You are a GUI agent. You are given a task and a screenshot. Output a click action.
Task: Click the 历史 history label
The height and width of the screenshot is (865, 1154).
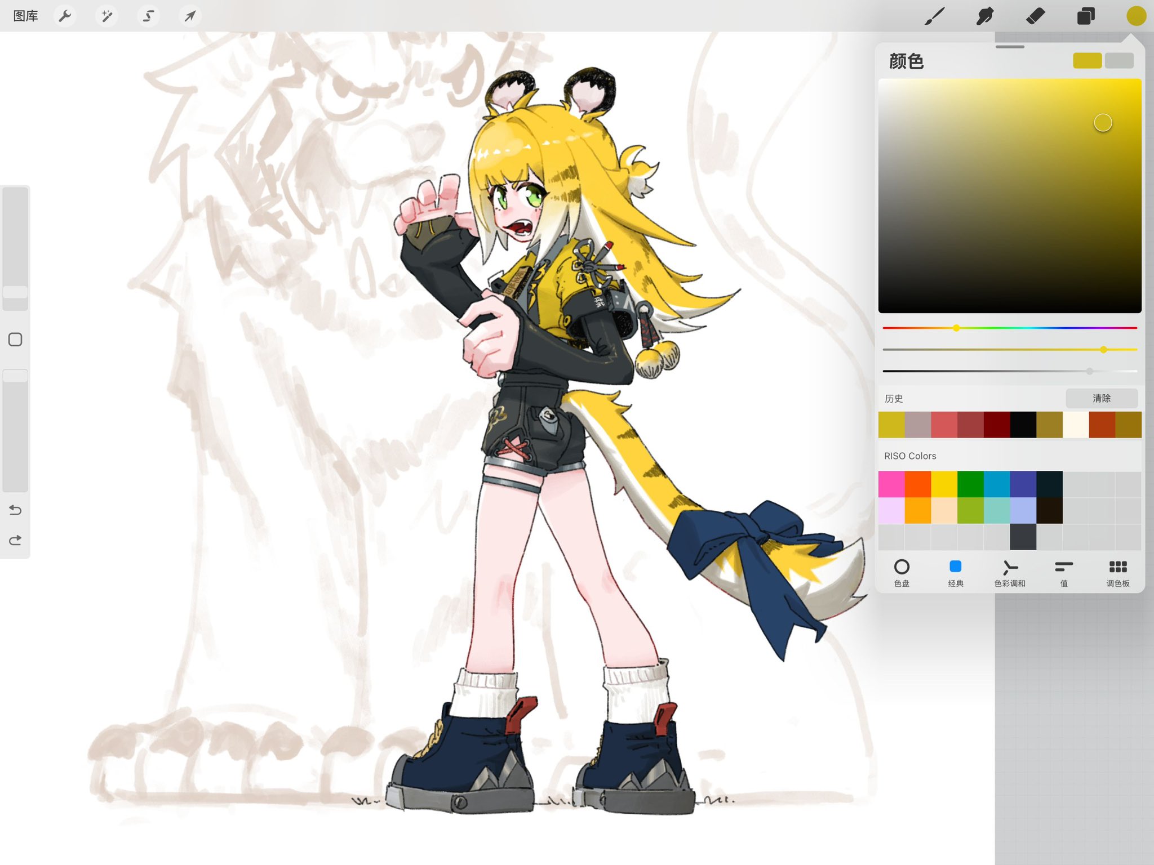click(894, 399)
